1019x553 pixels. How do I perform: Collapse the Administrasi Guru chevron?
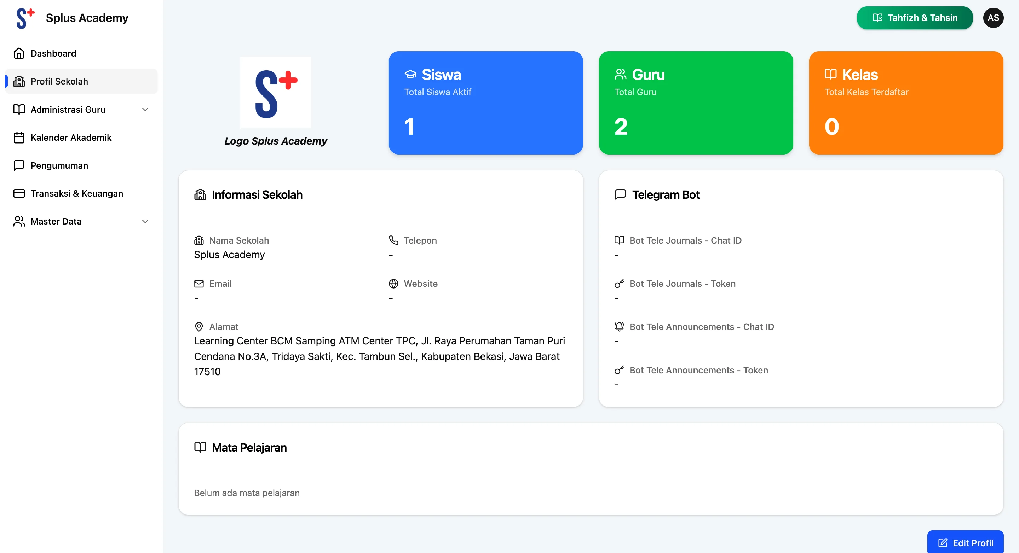coord(145,110)
